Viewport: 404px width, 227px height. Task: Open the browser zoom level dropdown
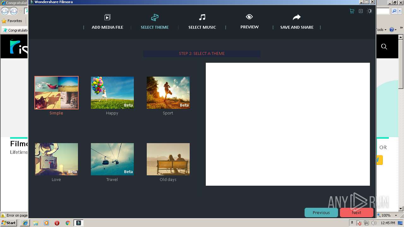pyautogui.click(x=396, y=215)
